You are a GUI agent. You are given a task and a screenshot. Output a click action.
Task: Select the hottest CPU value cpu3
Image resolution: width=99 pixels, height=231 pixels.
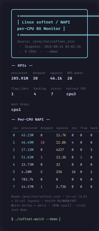coord(71,94)
